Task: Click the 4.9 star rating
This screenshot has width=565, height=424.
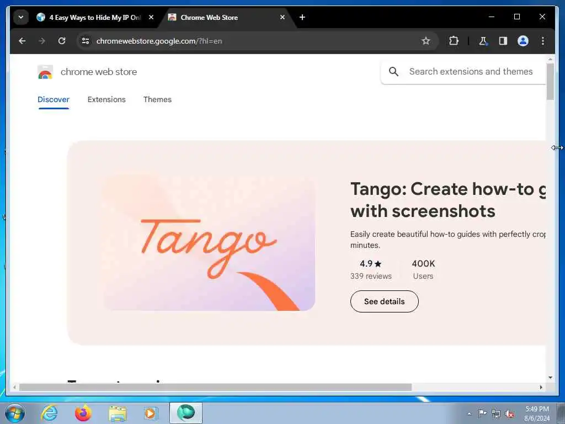Action: pyautogui.click(x=370, y=264)
